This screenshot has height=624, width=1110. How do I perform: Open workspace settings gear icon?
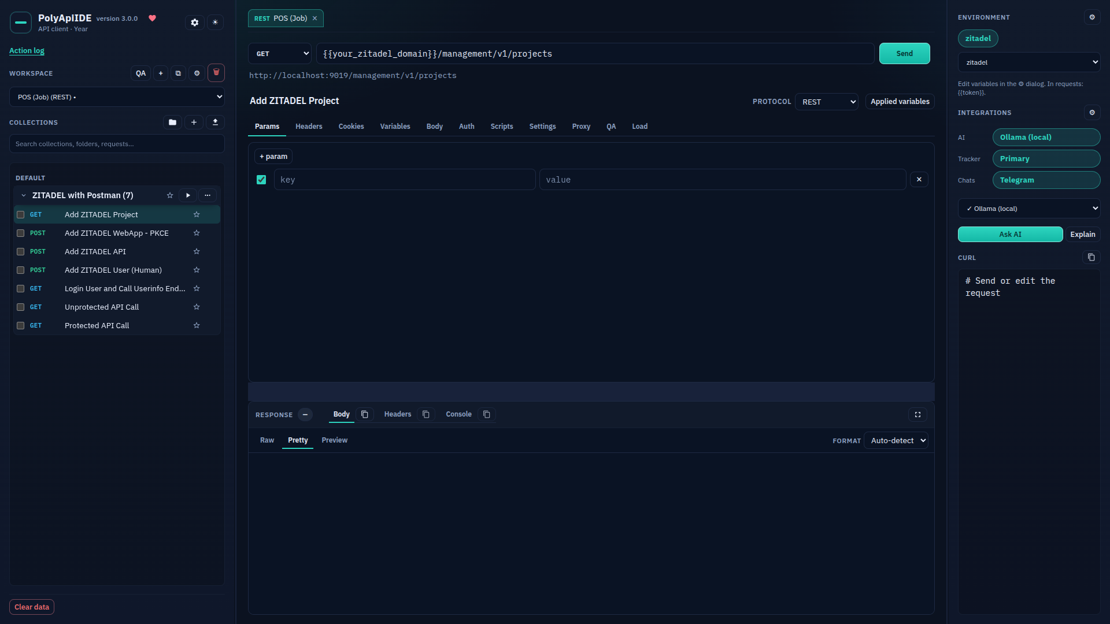click(x=197, y=73)
